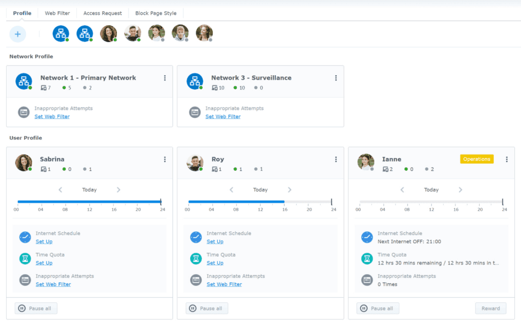Screen dimensions: 521x325
Task: Click the Time Quota hourglass icon on Roy's card
Action: click(x=196, y=258)
